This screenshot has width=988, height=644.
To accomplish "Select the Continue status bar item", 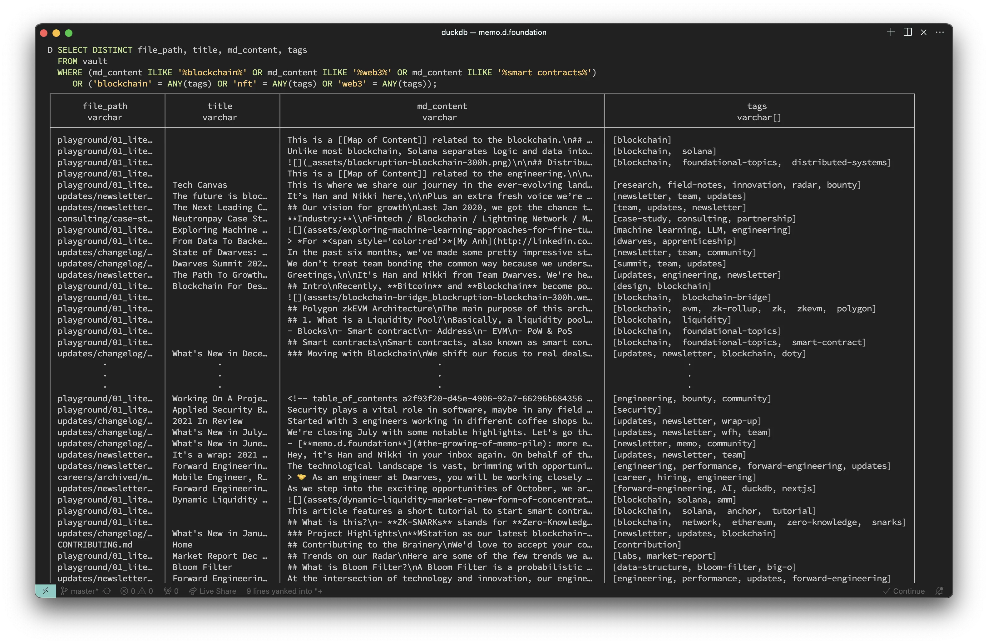I will (904, 591).
